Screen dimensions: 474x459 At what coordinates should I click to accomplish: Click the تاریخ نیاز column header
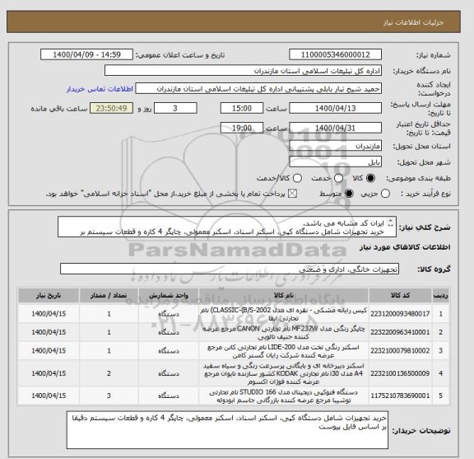(x=49, y=296)
